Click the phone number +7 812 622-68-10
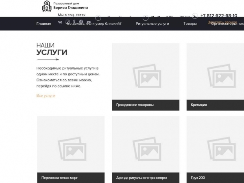244x183 pixels. [219, 15]
